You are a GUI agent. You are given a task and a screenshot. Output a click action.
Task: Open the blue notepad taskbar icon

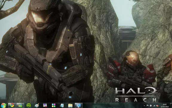62,106
